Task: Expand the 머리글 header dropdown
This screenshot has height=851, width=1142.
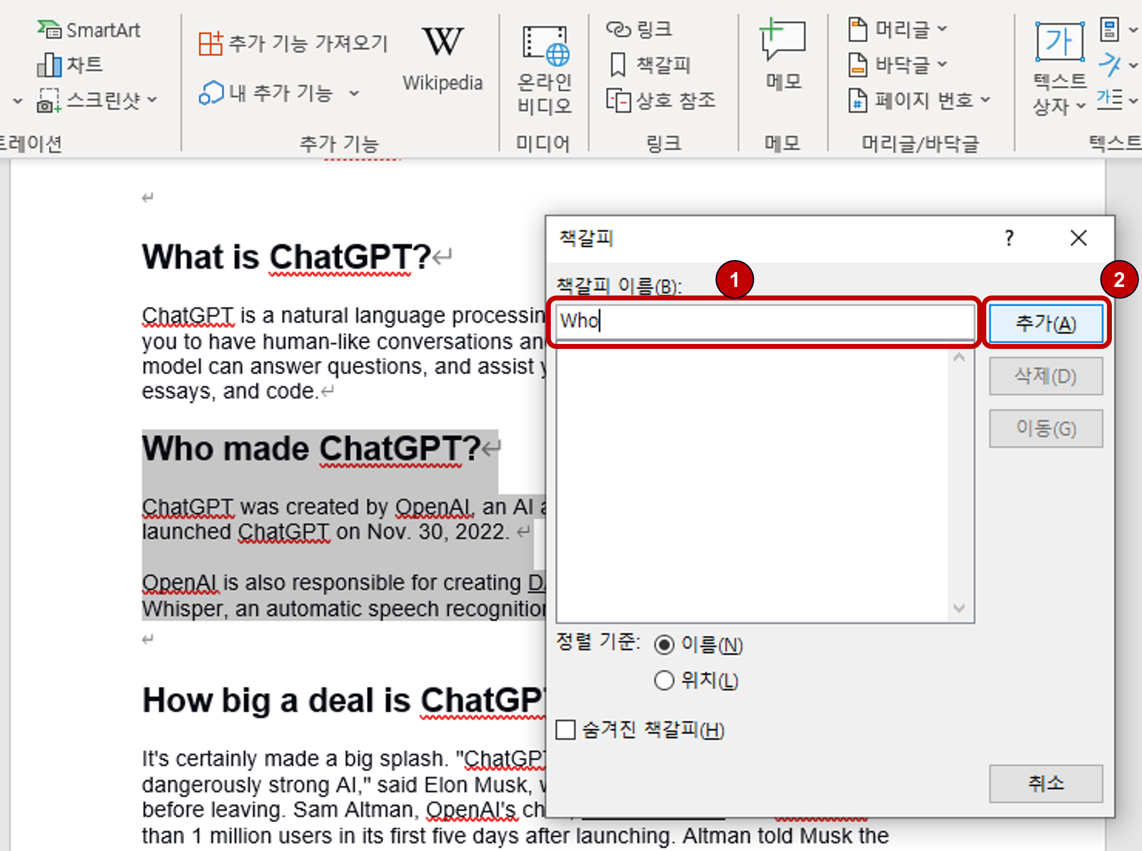Action: [x=942, y=29]
